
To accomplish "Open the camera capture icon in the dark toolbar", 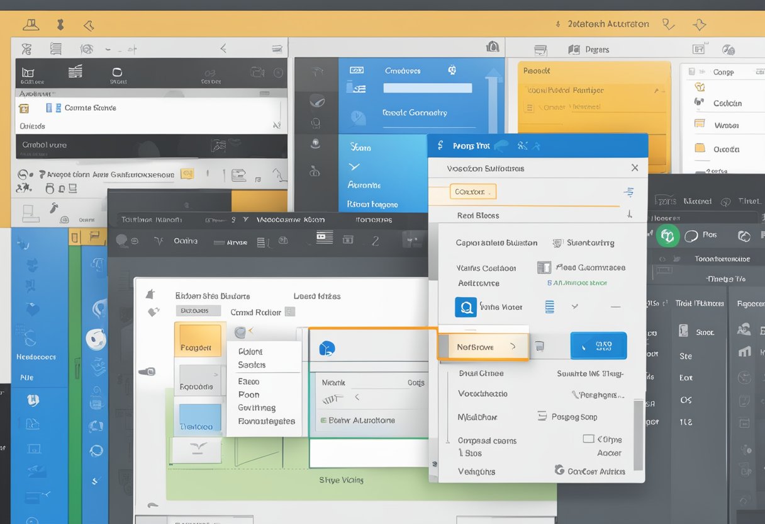I will (x=283, y=241).
